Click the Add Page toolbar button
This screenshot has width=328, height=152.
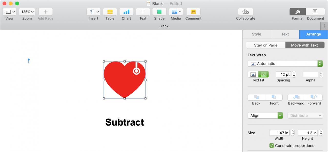46,12
